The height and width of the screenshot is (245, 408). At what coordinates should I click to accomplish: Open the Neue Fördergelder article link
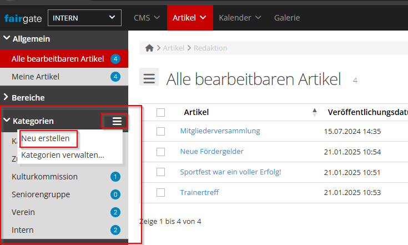[211, 152]
